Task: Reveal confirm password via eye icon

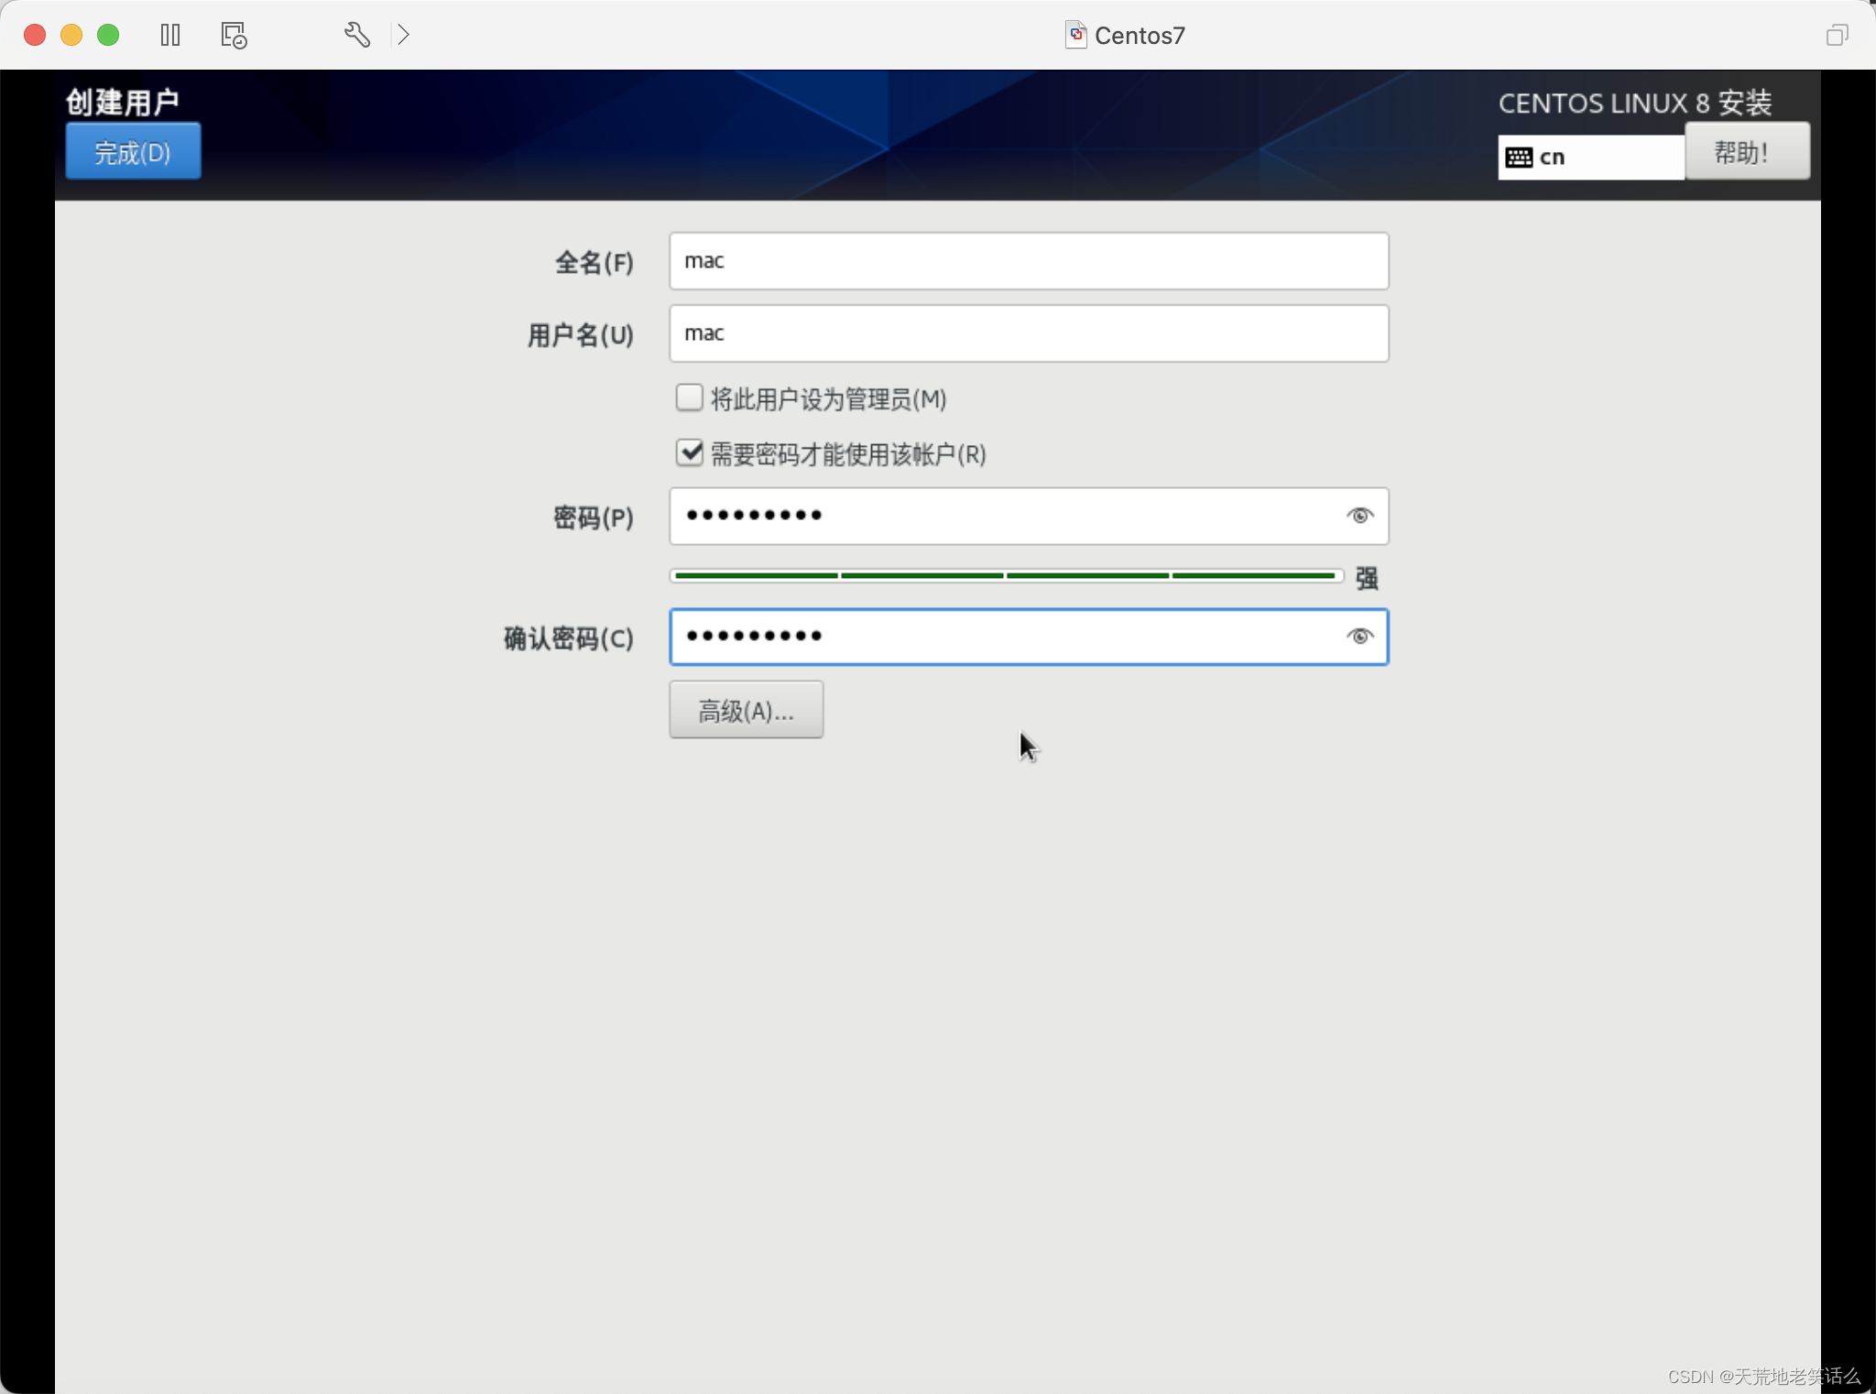Action: (1359, 637)
